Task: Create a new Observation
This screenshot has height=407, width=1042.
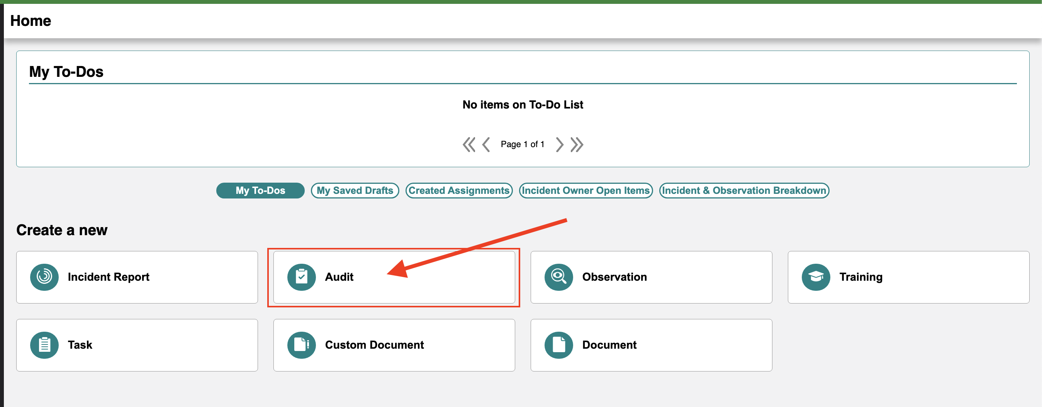Action: [x=651, y=277]
